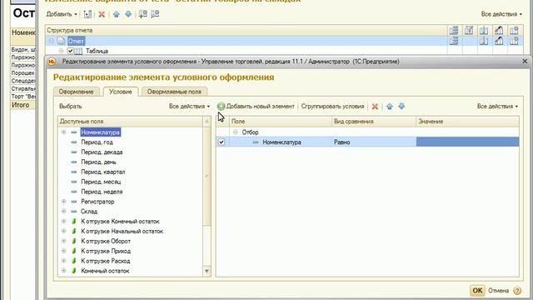Toggle checkbox of Номенклатура condition row
This screenshot has width=533, height=300.
[x=222, y=142]
